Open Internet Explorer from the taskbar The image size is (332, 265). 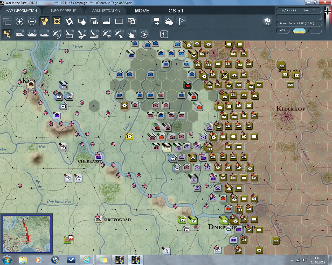pyautogui.click(x=87, y=260)
